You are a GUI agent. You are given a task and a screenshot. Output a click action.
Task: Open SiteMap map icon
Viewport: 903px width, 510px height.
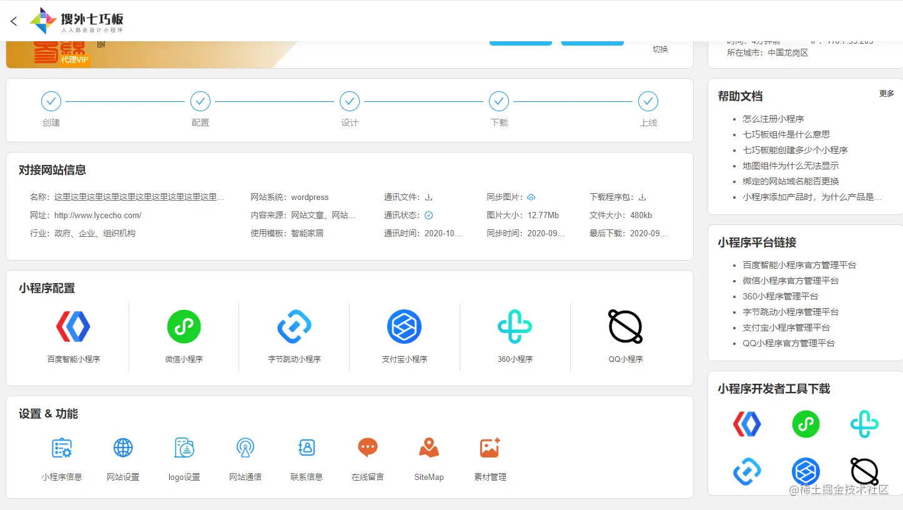[429, 448]
